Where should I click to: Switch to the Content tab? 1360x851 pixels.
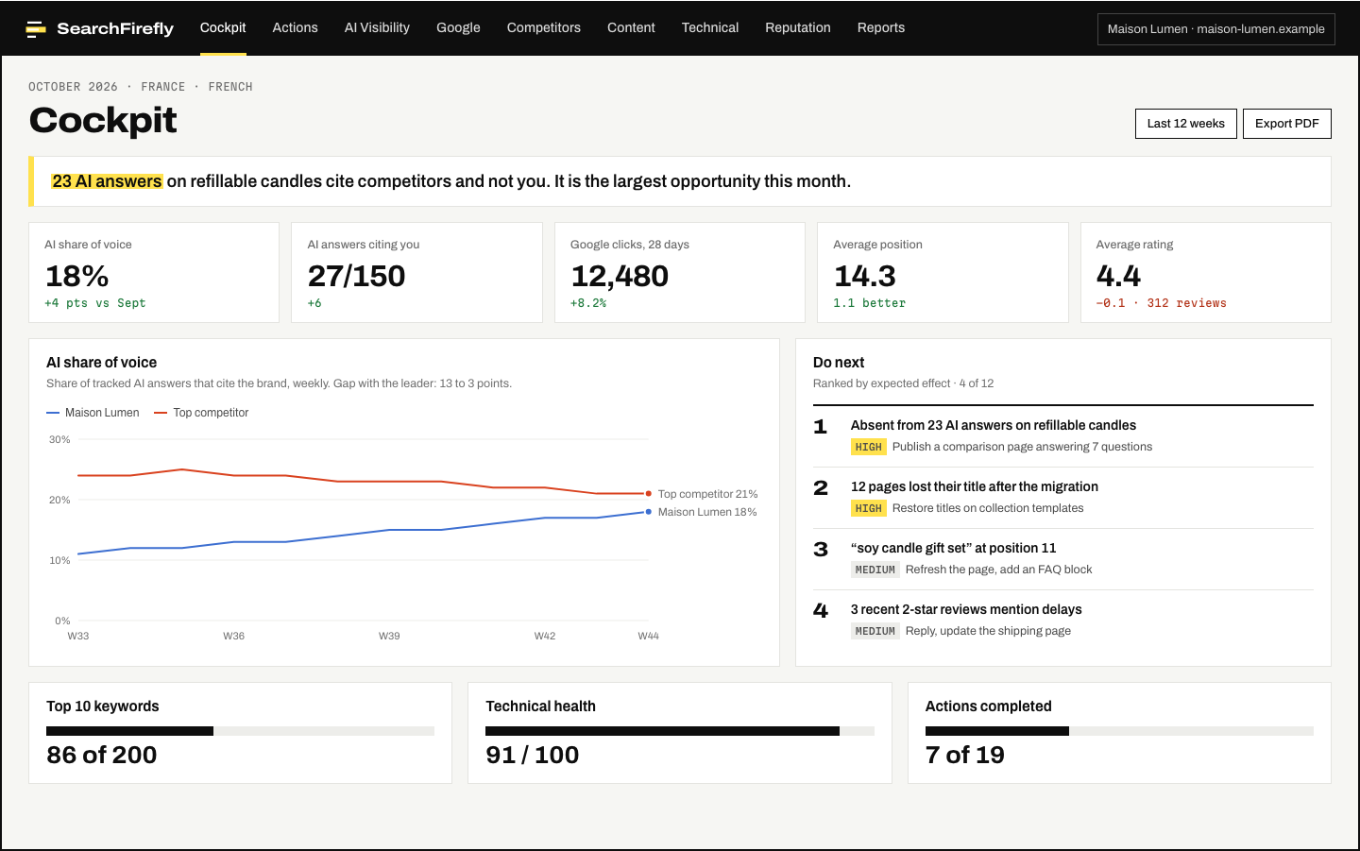tap(631, 27)
